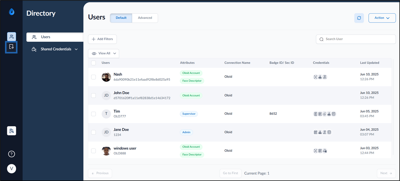
Task: Open the View All dropdown
Action: 103,53
